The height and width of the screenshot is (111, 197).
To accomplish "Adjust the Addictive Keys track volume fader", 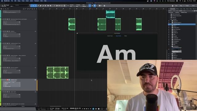I will [x=10, y=81].
